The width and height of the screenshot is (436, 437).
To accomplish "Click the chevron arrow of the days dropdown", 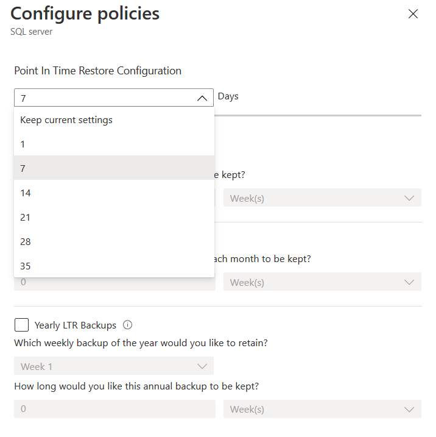I will pos(202,98).
